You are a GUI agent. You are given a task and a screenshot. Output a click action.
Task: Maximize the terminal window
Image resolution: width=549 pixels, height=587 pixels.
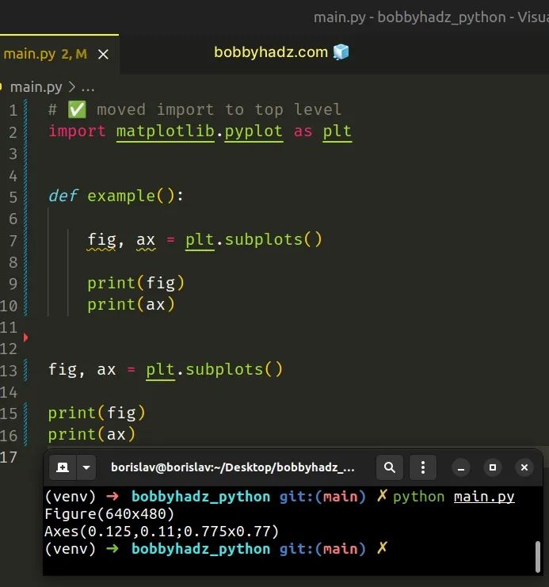[493, 467]
